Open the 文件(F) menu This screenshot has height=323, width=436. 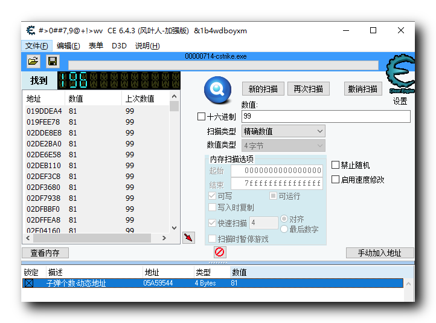pyautogui.click(x=37, y=45)
